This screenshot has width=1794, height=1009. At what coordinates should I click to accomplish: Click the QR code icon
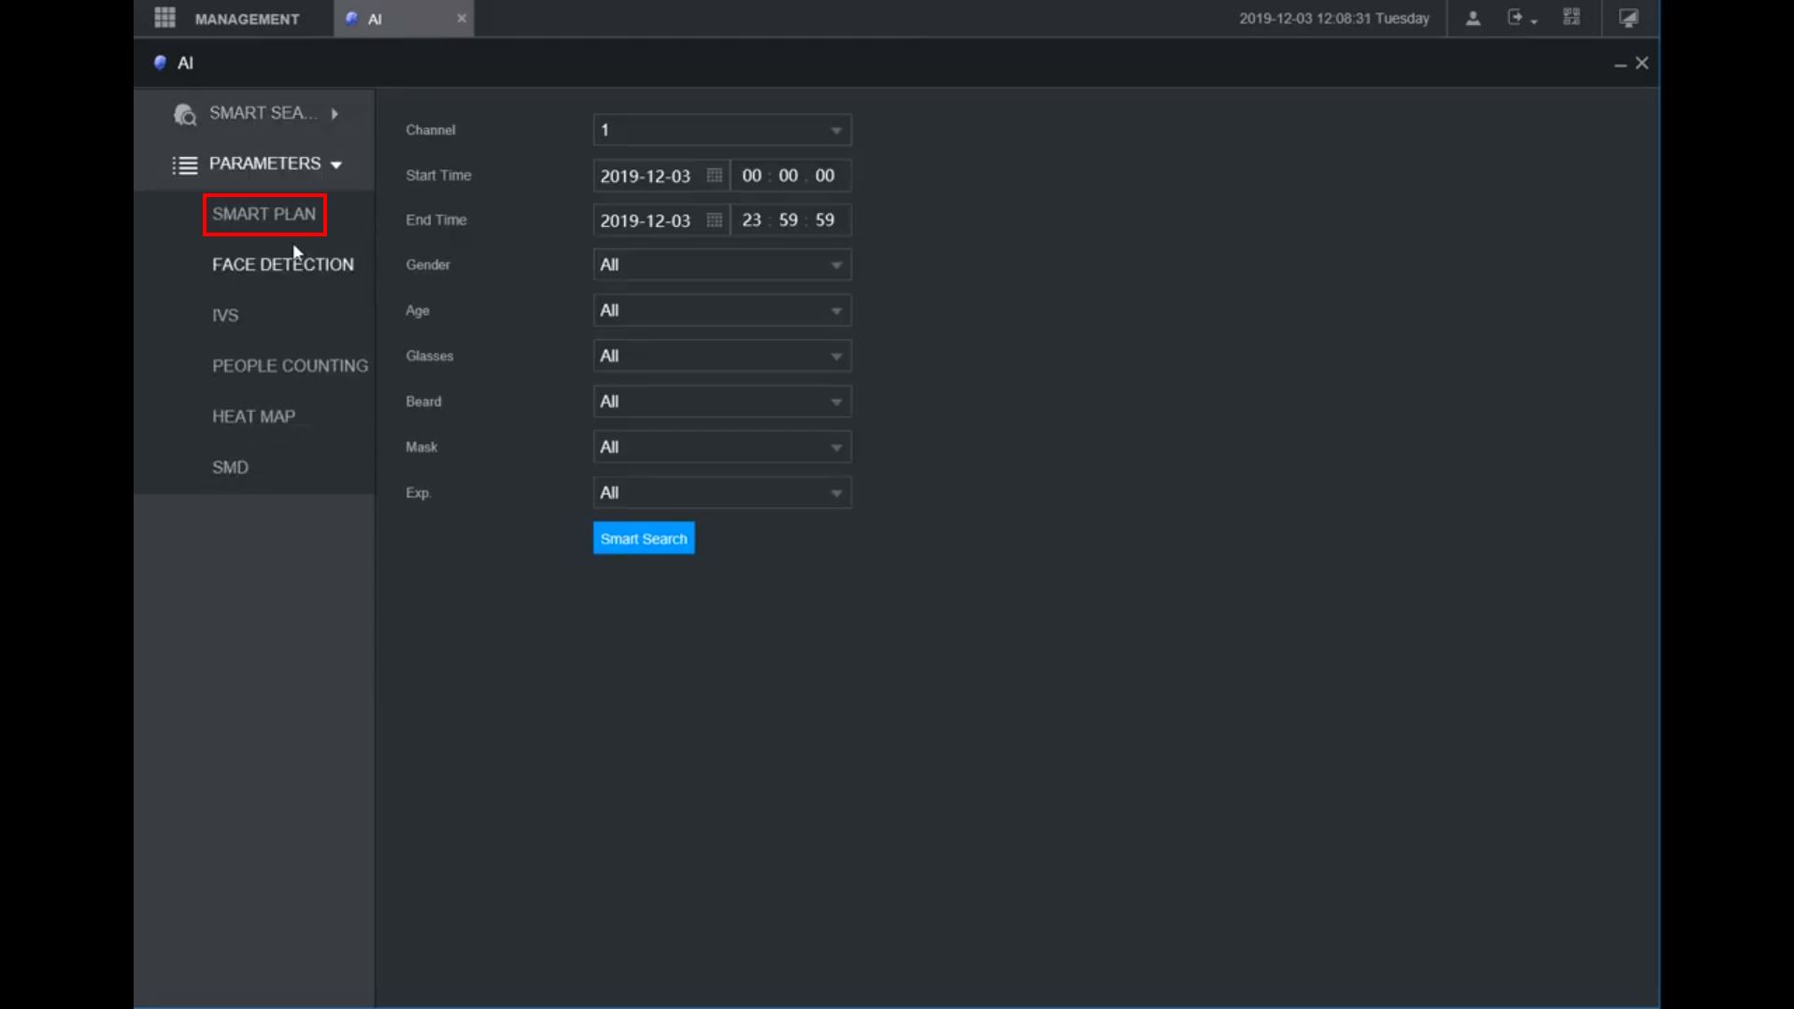(1572, 18)
